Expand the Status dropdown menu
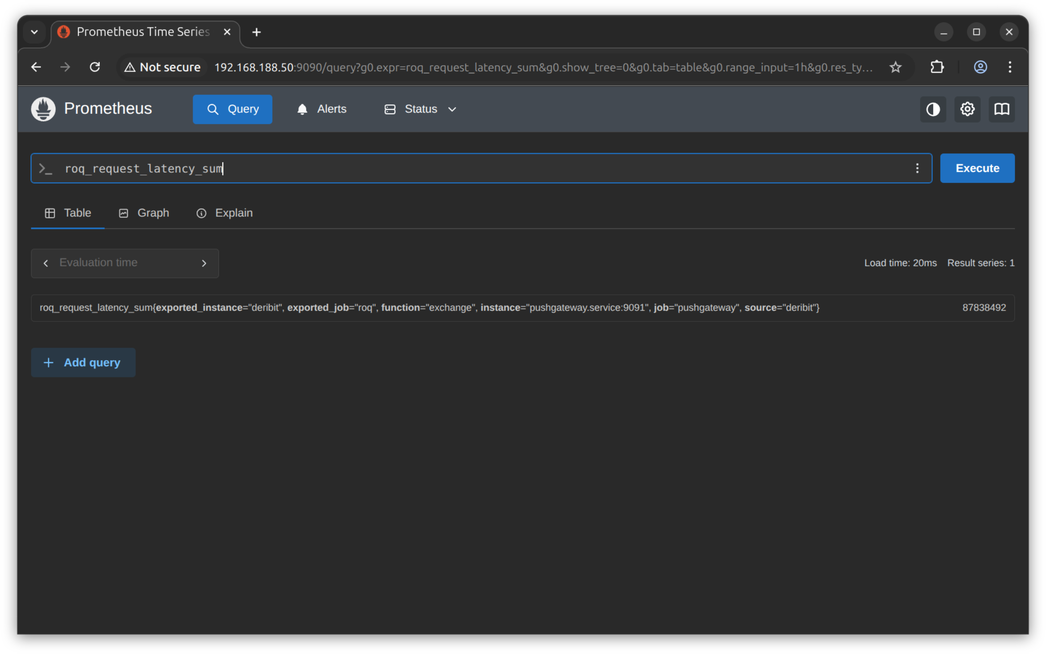The height and width of the screenshot is (654, 1046). click(x=420, y=109)
